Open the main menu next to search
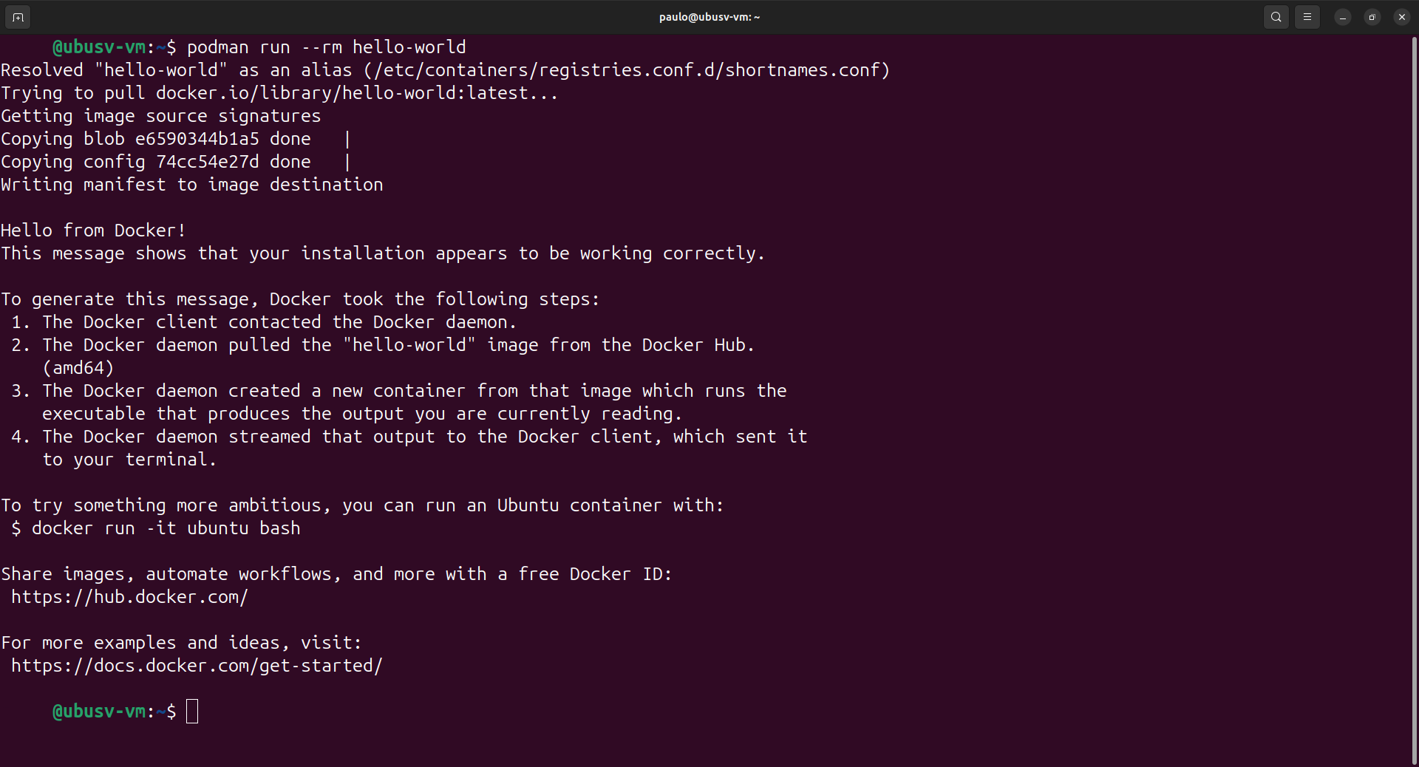Image resolution: width=1419 pixels, height=767 pixels. click(x=1307, y=16)
